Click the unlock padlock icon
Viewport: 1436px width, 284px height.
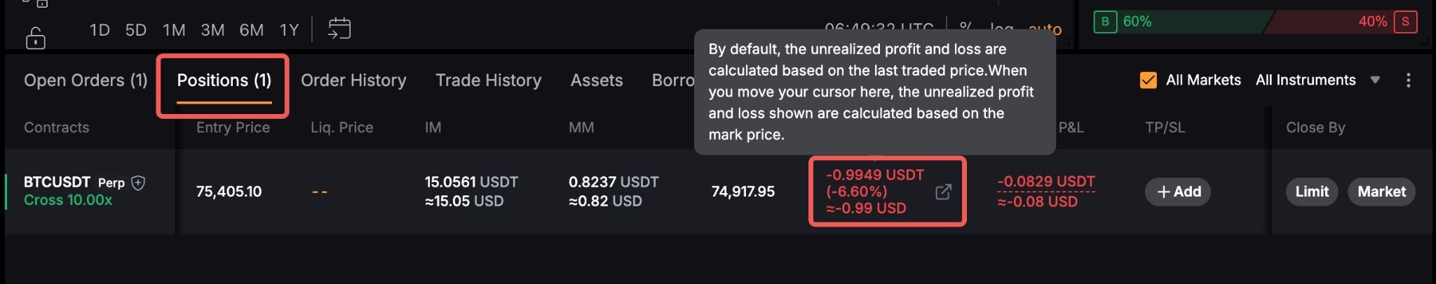(x=35, y=38)
